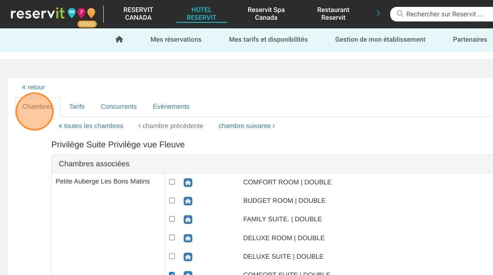This screenshot has height=275, width=493.
Task: Click the DELUXE ROOM | DOUBLE label
Action: pyautogui.click(x=283, y=238)
